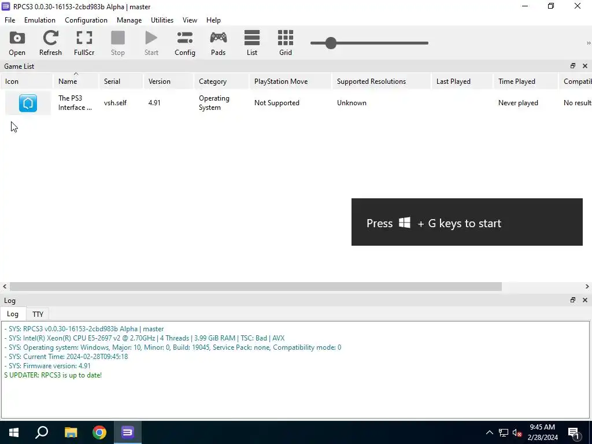
Task: Open a game with the Open toolbar icon
Action: pyautogui.click(x=17, y=43)
